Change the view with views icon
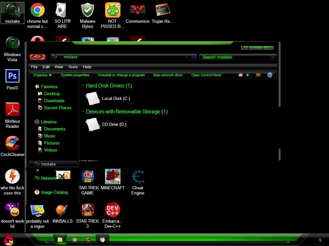329x246 pixels. click(240, 75)
